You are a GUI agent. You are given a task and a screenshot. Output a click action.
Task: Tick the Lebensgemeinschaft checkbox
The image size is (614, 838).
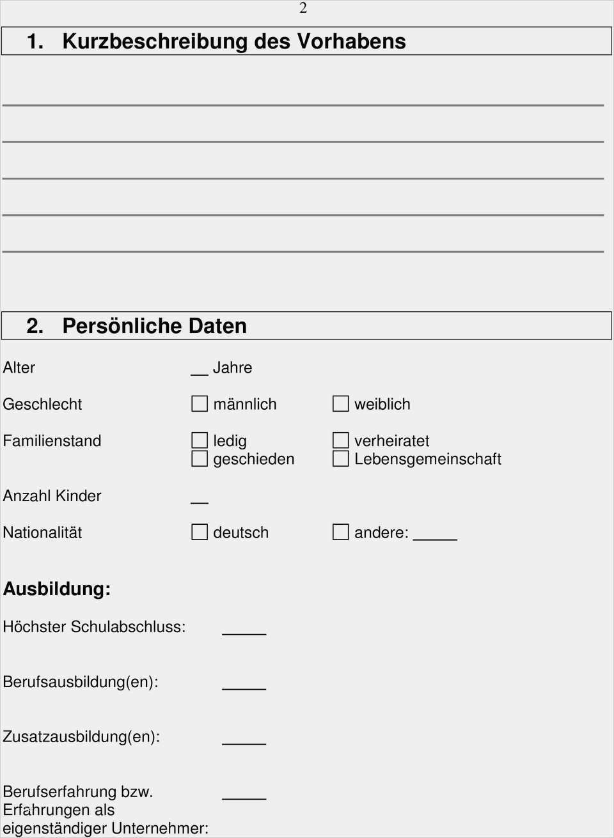click(341, 459)
